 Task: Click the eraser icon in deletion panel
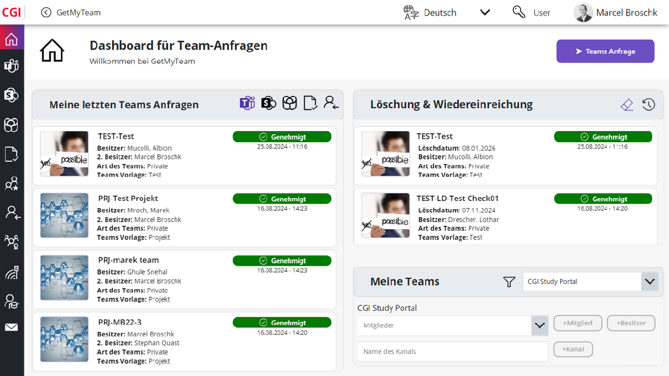(627, 104)
